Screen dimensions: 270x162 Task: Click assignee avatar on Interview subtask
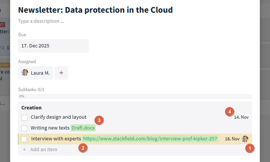[245, 139]
